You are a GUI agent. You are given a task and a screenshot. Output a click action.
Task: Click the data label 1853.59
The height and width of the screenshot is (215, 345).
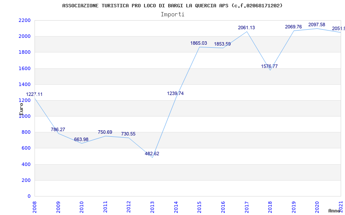click(223, 44)
